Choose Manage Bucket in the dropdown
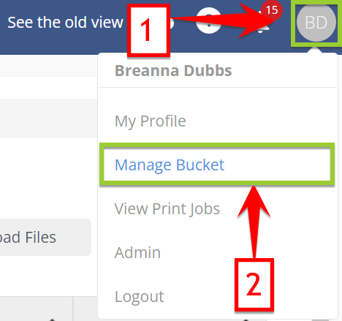 170,165
